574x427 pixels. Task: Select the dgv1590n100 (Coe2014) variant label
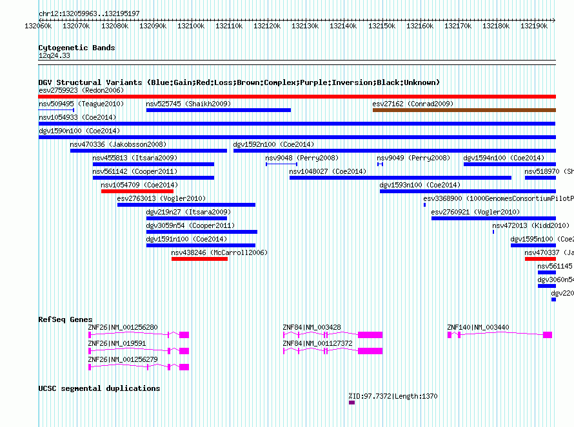[79, 131]
